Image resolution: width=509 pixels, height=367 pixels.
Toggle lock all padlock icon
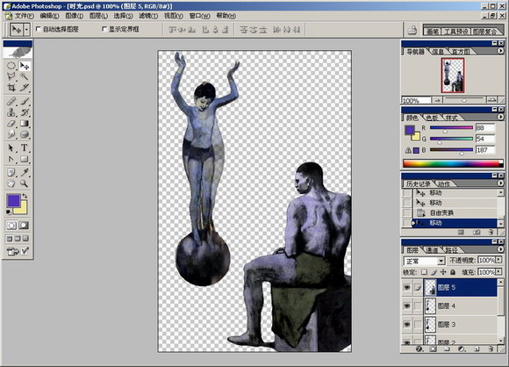[x=453, y=272]
